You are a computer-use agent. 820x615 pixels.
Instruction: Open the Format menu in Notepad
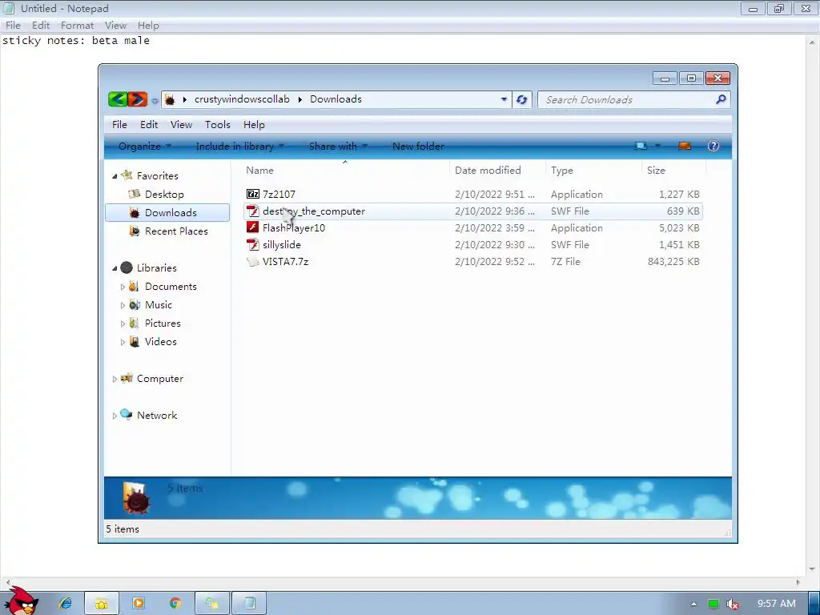(x=77, y=25)
